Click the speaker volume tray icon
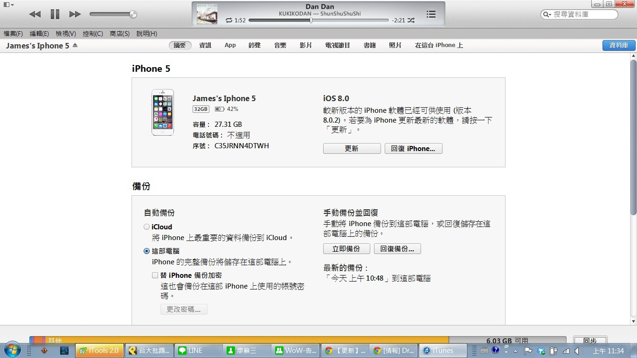637x358 pixels. click(578, 351)
